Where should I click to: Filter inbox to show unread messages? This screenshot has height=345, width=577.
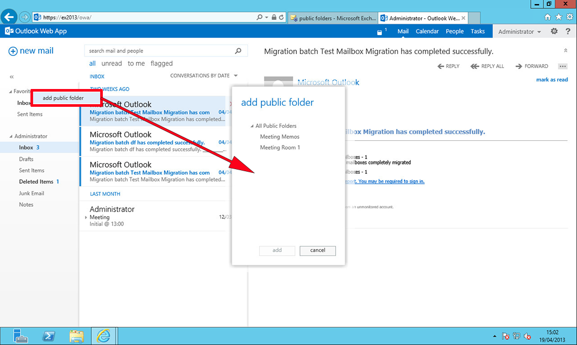[x=111, y=63]
